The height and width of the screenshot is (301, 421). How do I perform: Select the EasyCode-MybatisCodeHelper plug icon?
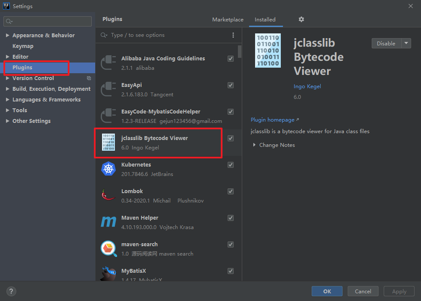click(x=108, y=116)
